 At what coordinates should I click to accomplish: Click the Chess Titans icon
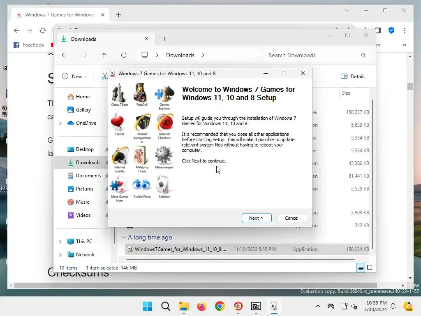(119, 93)
